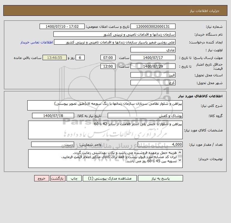231x223 pixels.
Task: Click the buyer notes text area
Action: (x=105, y=159)
